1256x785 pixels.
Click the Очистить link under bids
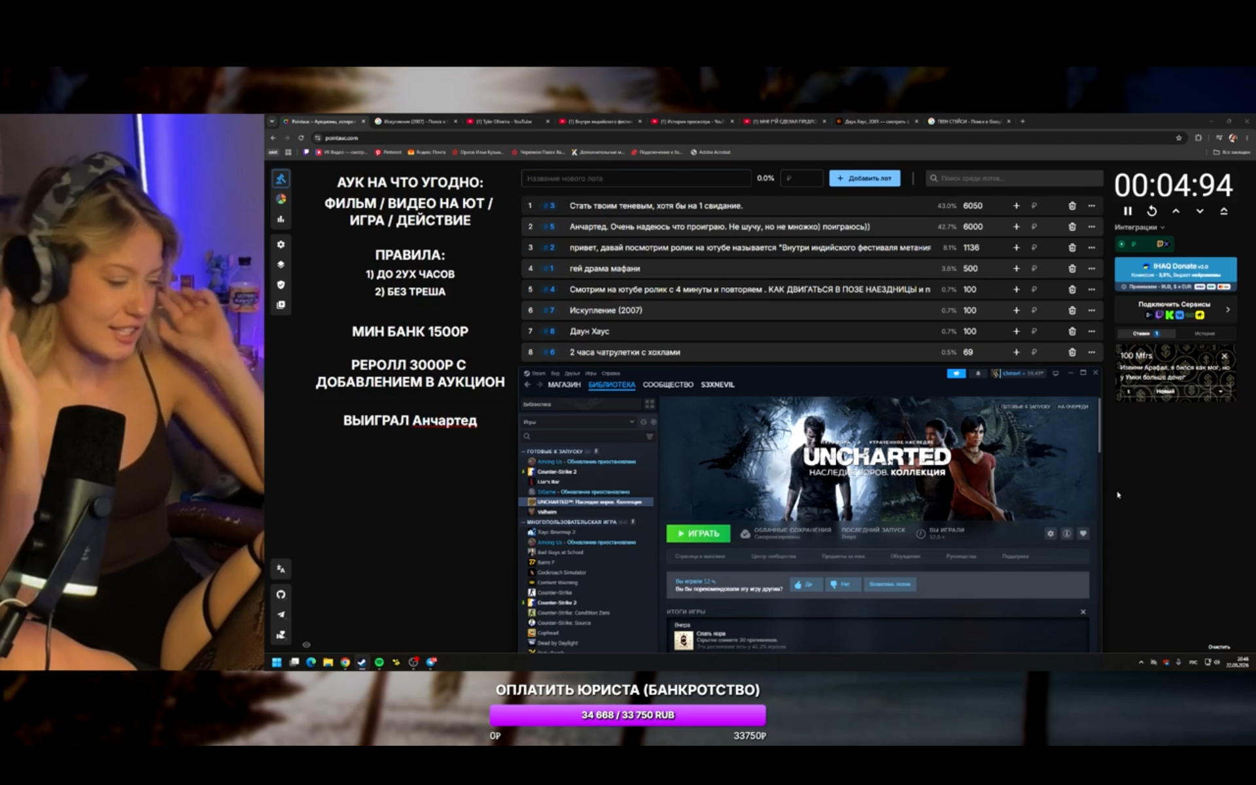pyautogui.click(x=1219, y=647)
